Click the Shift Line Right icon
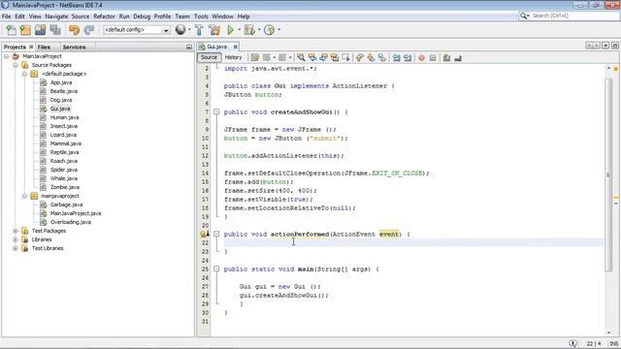 tap(408, 58)
